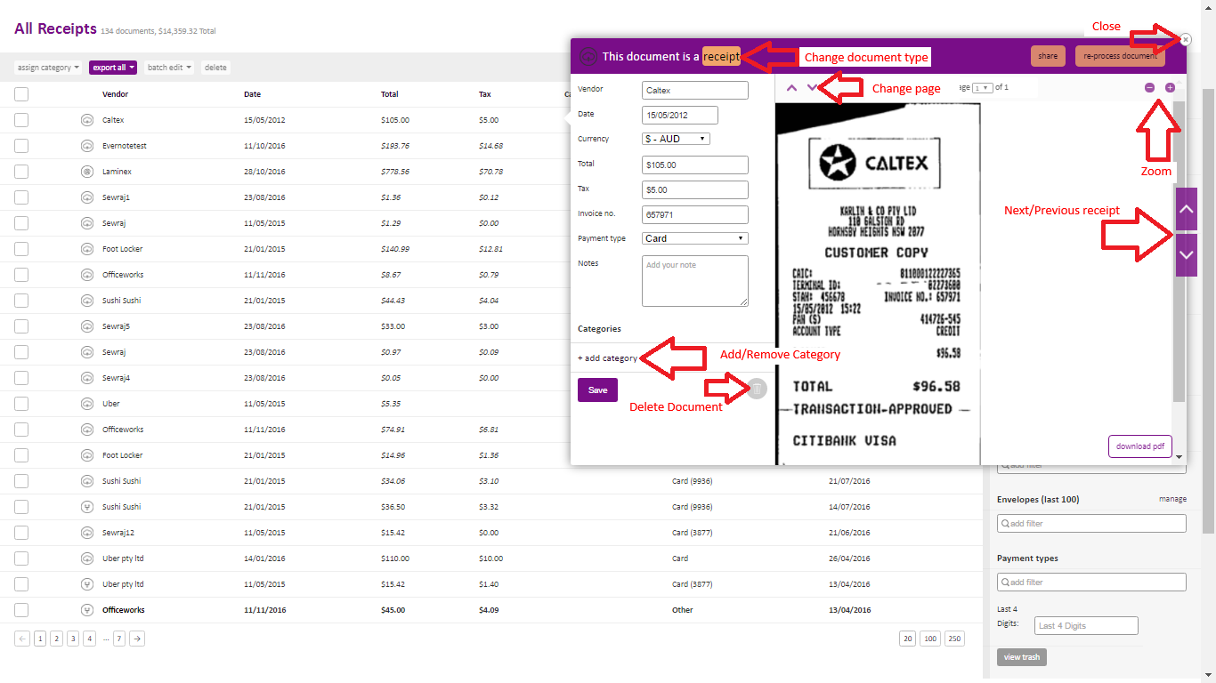Click the Invoice no. field showing 657971
The image size is (1216, 683).
click(x=695, y=214)
